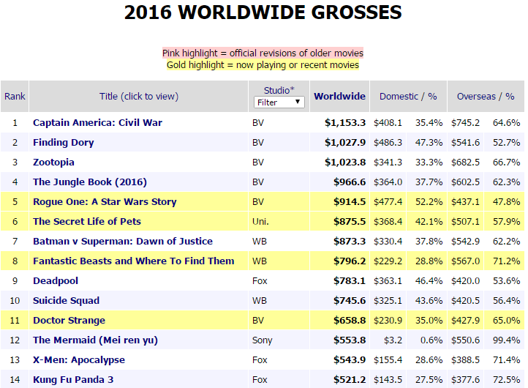528x388 pixels.
Task: Click Batman v Superman: Dawn of Justice
Action: click(123, 241)
